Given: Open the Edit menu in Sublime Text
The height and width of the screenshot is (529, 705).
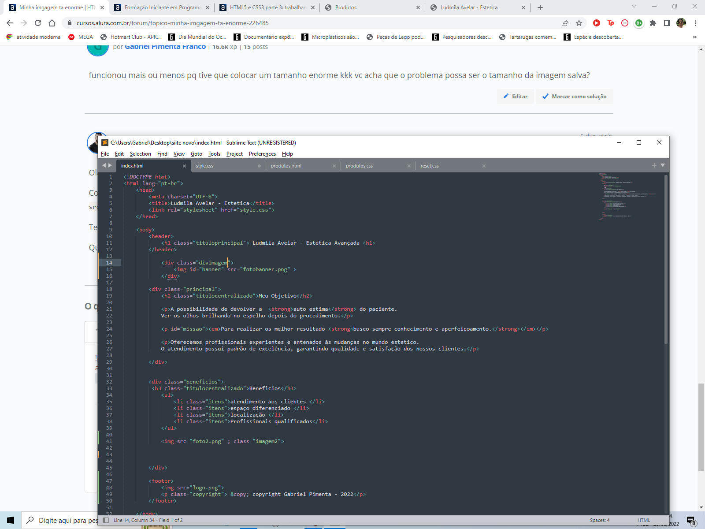Looking at the screenshot, I should (119, 154).
